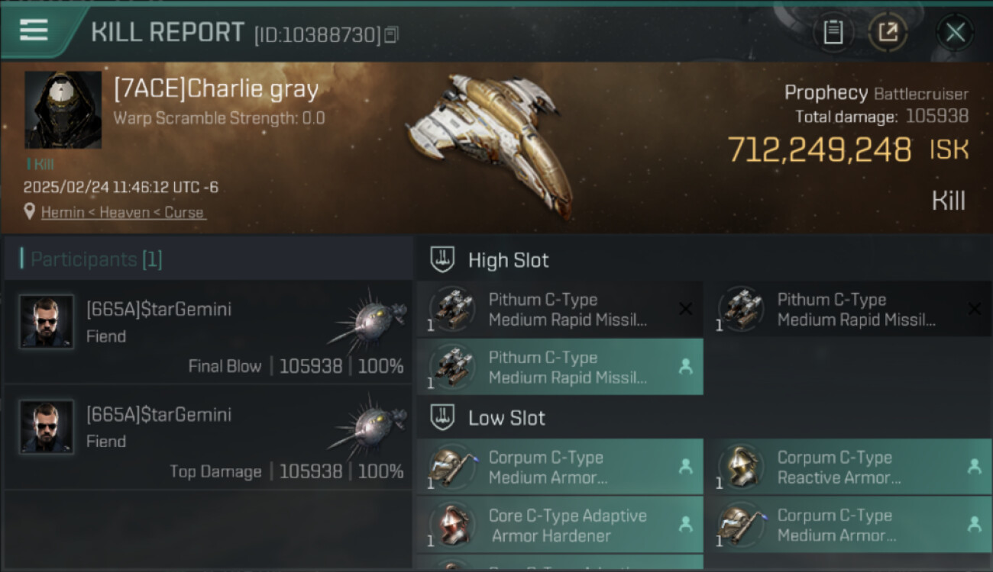Image resolution: width=993 pixels, height=572 pixels.
Task: Select the Final Blow $tarGemini portrait
Action: coord(47,322)
